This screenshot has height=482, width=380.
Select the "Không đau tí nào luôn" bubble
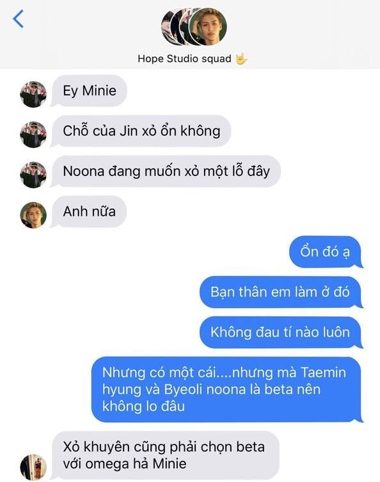(281, 332)
